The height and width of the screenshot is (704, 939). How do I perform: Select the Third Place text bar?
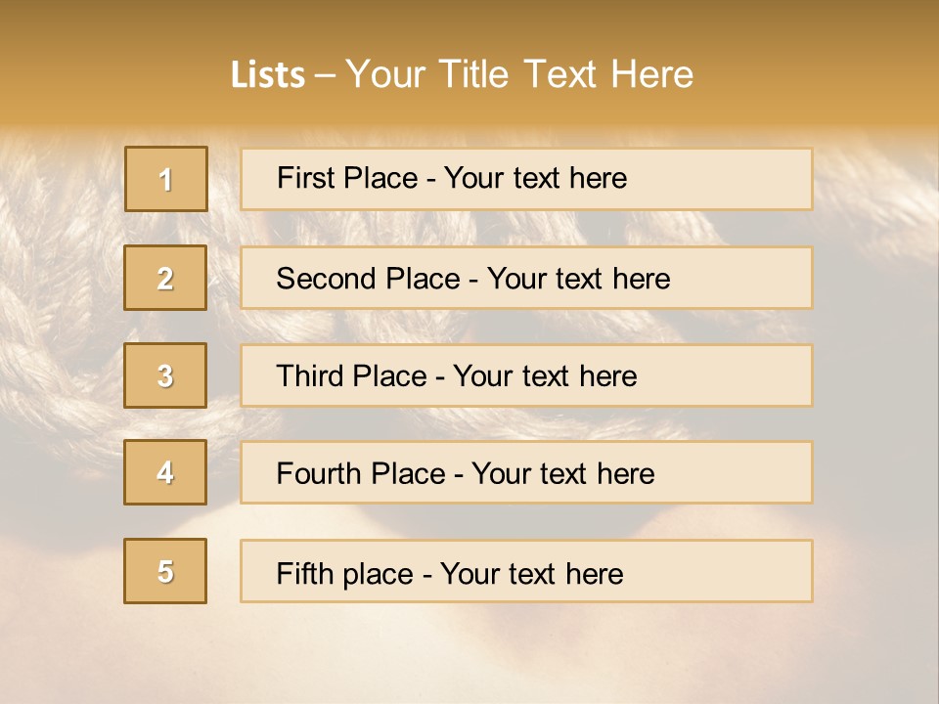[526, 375]
